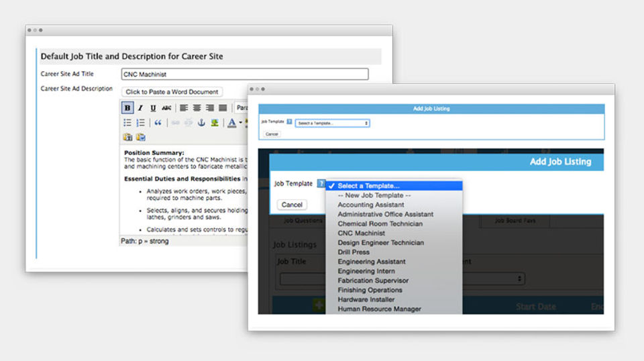This screenshot has height=361, width=644.
Task: Open the Paragraph format dropdown
Action: tap(241, 107)
